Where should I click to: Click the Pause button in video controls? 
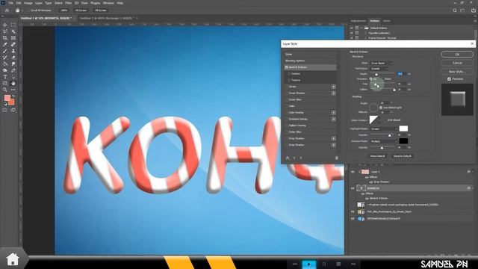pyautogui.click(x=323, y=264)
